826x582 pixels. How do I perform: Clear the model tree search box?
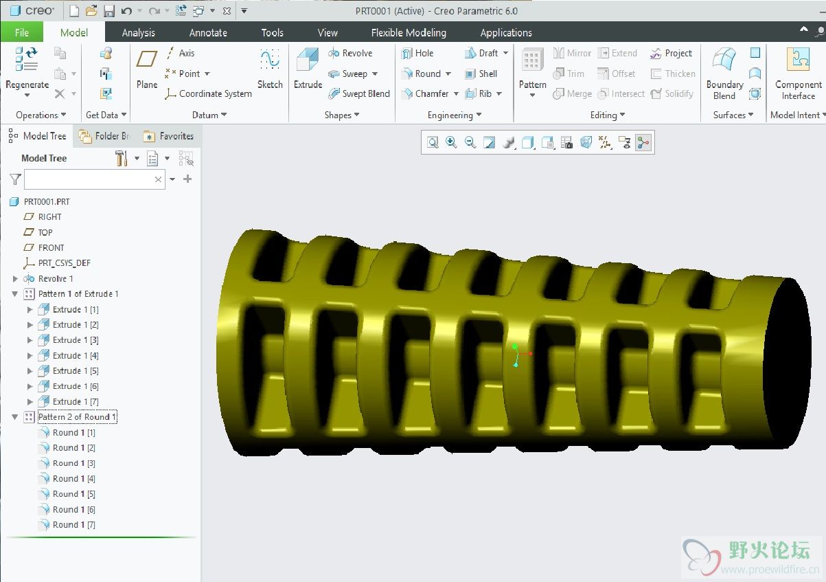click(x=158, y=179)
